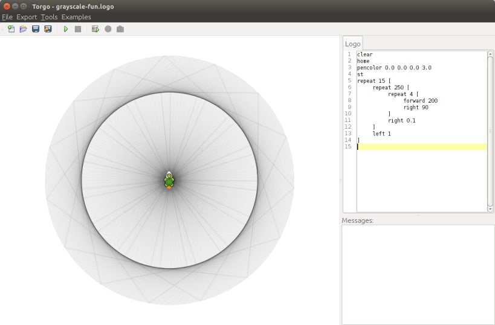Click the code editor vertical scrollbar
495x325 pixels.
[490, 130]
